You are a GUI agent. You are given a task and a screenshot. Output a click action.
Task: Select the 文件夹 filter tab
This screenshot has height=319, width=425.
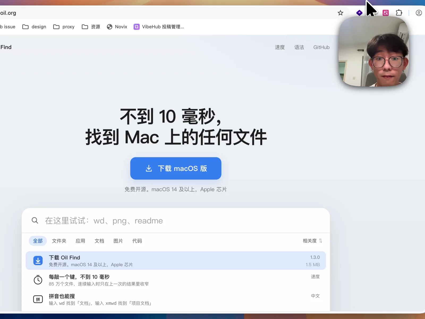pos(59,241)
